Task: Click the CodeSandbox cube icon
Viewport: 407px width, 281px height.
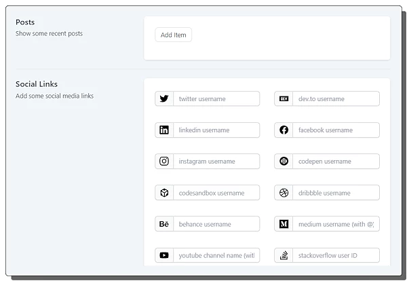Action: click(164, 193)
